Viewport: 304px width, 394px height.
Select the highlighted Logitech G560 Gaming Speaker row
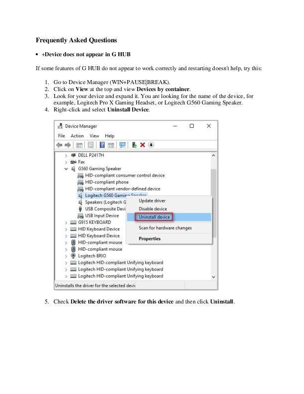[x=112, y=196]
